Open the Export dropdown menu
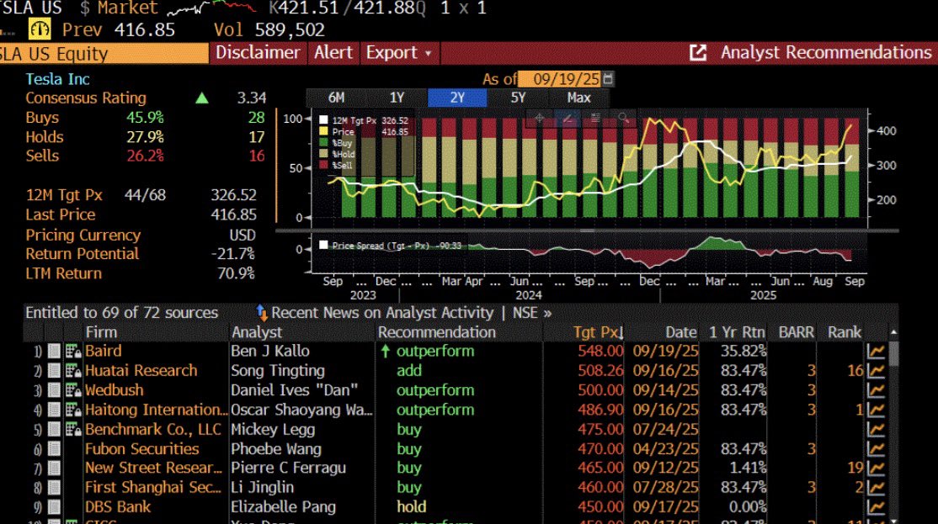This screenshot has height=524, width=938. pos(398,53)
